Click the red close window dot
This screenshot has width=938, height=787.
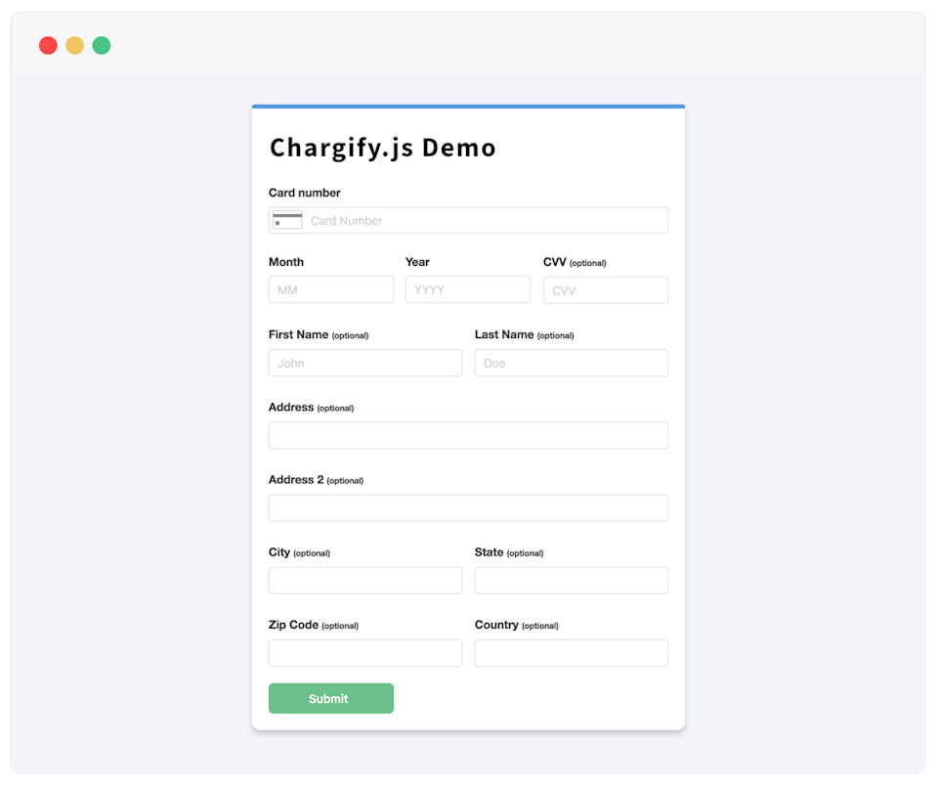48,46
